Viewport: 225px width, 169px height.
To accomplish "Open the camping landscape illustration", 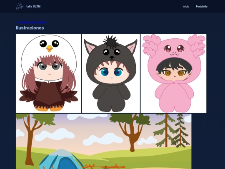I will pyautogui.click(x=104, y=141).
